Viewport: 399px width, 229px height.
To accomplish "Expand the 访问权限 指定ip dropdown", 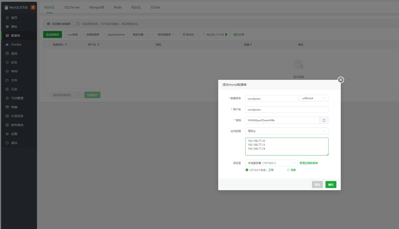I will (286, 131).
